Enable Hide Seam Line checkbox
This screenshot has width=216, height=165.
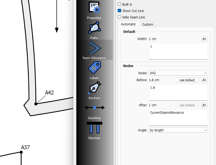click(x=120, y=17)
